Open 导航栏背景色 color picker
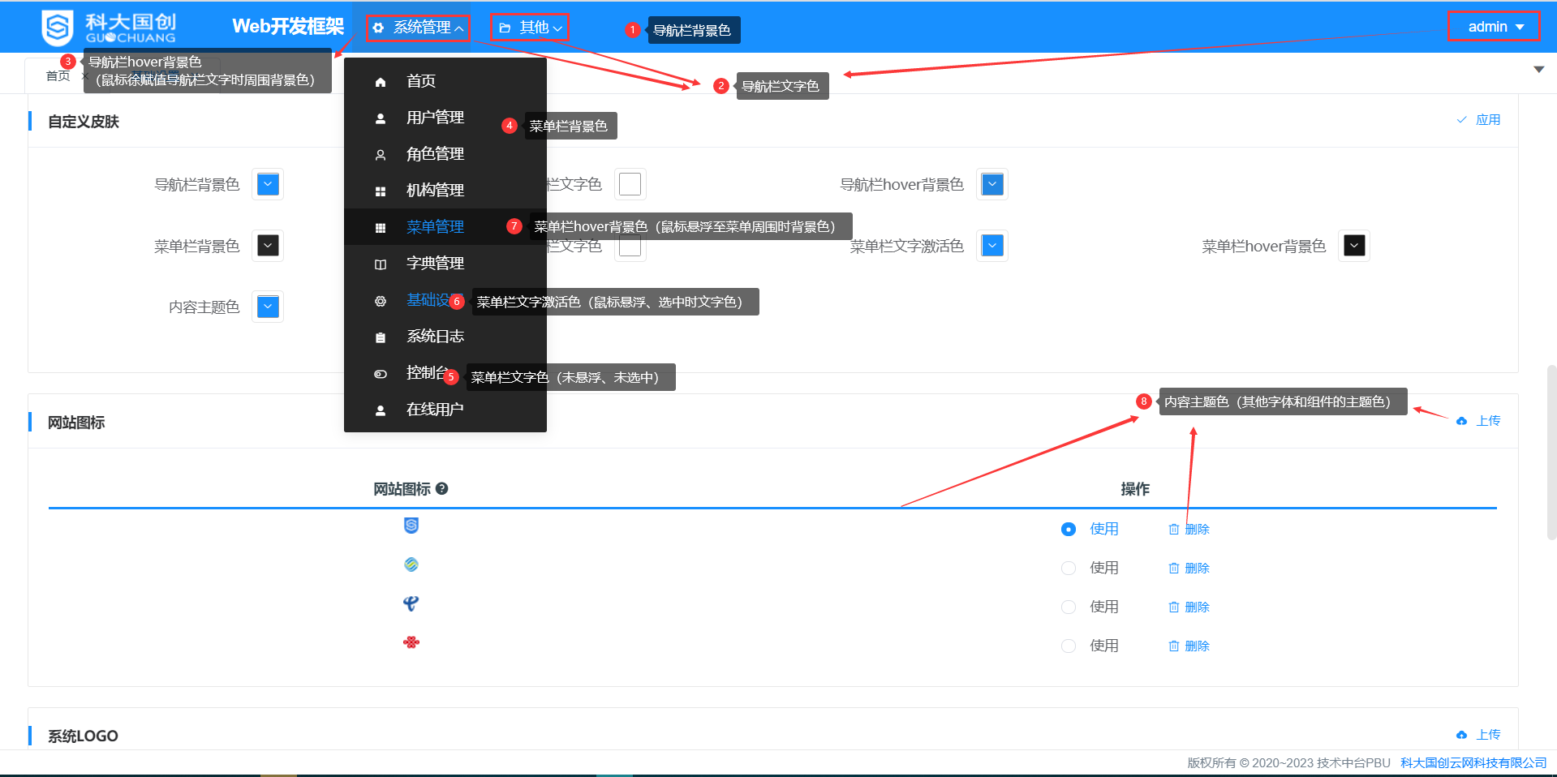 pos(268,184)
